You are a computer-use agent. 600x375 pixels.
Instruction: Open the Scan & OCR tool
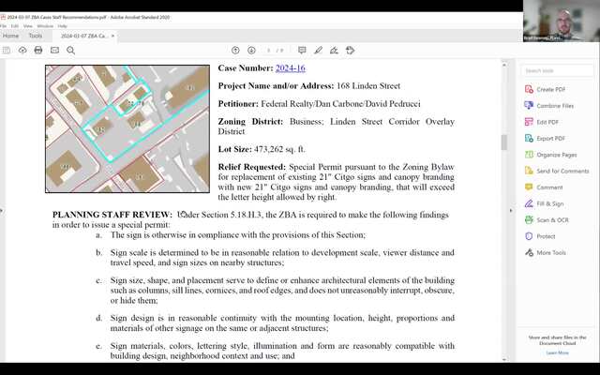pos(552,220)
